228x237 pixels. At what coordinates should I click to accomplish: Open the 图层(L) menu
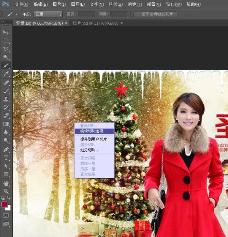pyautogui.click(x=78, y=4)
